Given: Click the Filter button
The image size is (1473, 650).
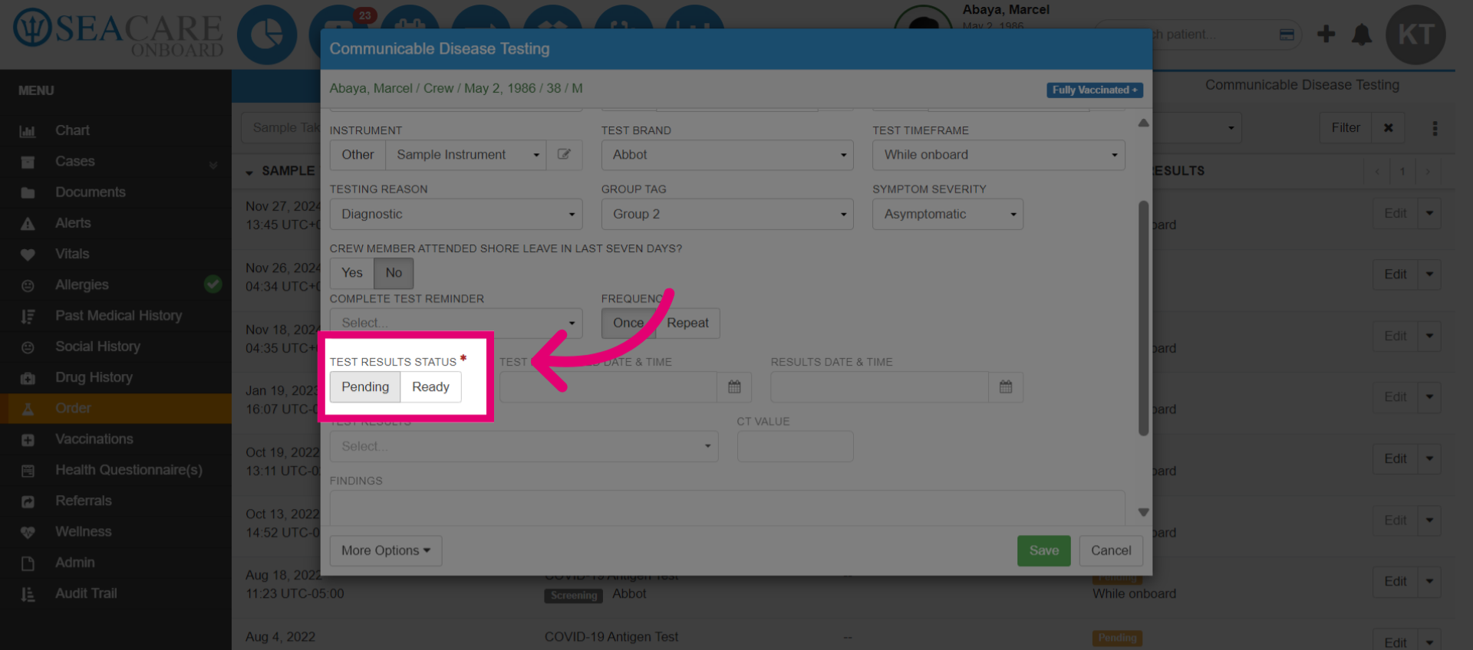Looking at the screenshot, I should point(1346,128).
